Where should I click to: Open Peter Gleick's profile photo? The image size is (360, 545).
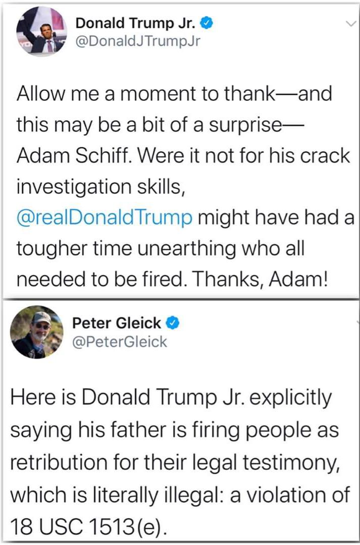click(36, 332)
